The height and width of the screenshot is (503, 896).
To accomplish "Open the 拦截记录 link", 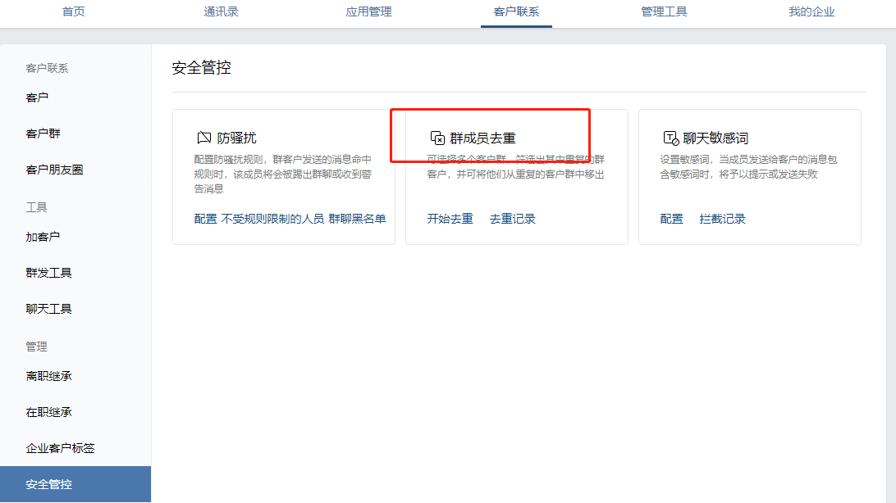I will (722, 219).
